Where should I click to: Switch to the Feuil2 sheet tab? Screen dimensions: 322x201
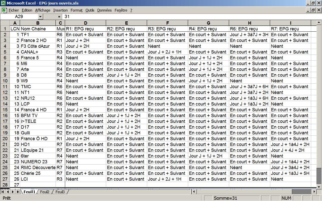45,192
